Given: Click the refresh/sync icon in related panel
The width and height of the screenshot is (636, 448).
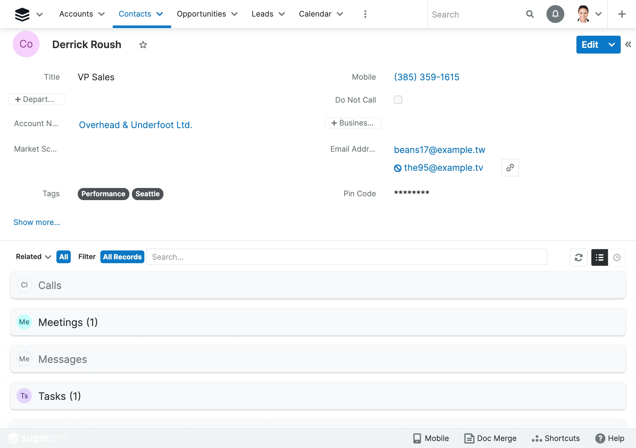Looking at the screenshot, I should [x=578, y=257].
